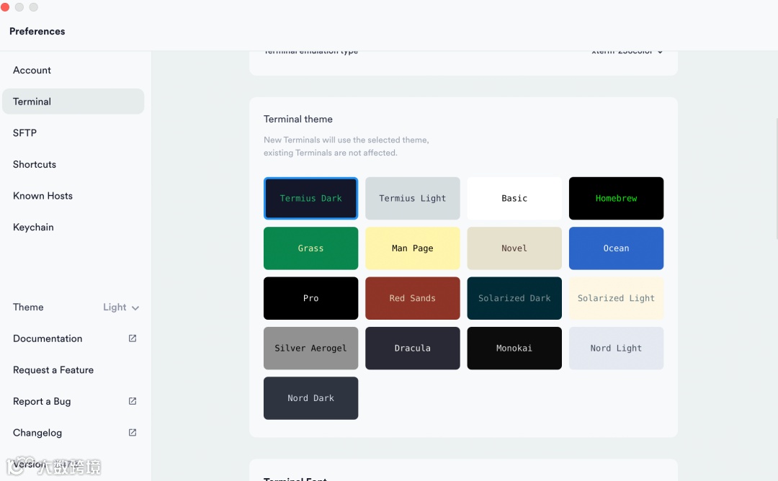Click the Terminal theme heading

[x=298, y=119]
